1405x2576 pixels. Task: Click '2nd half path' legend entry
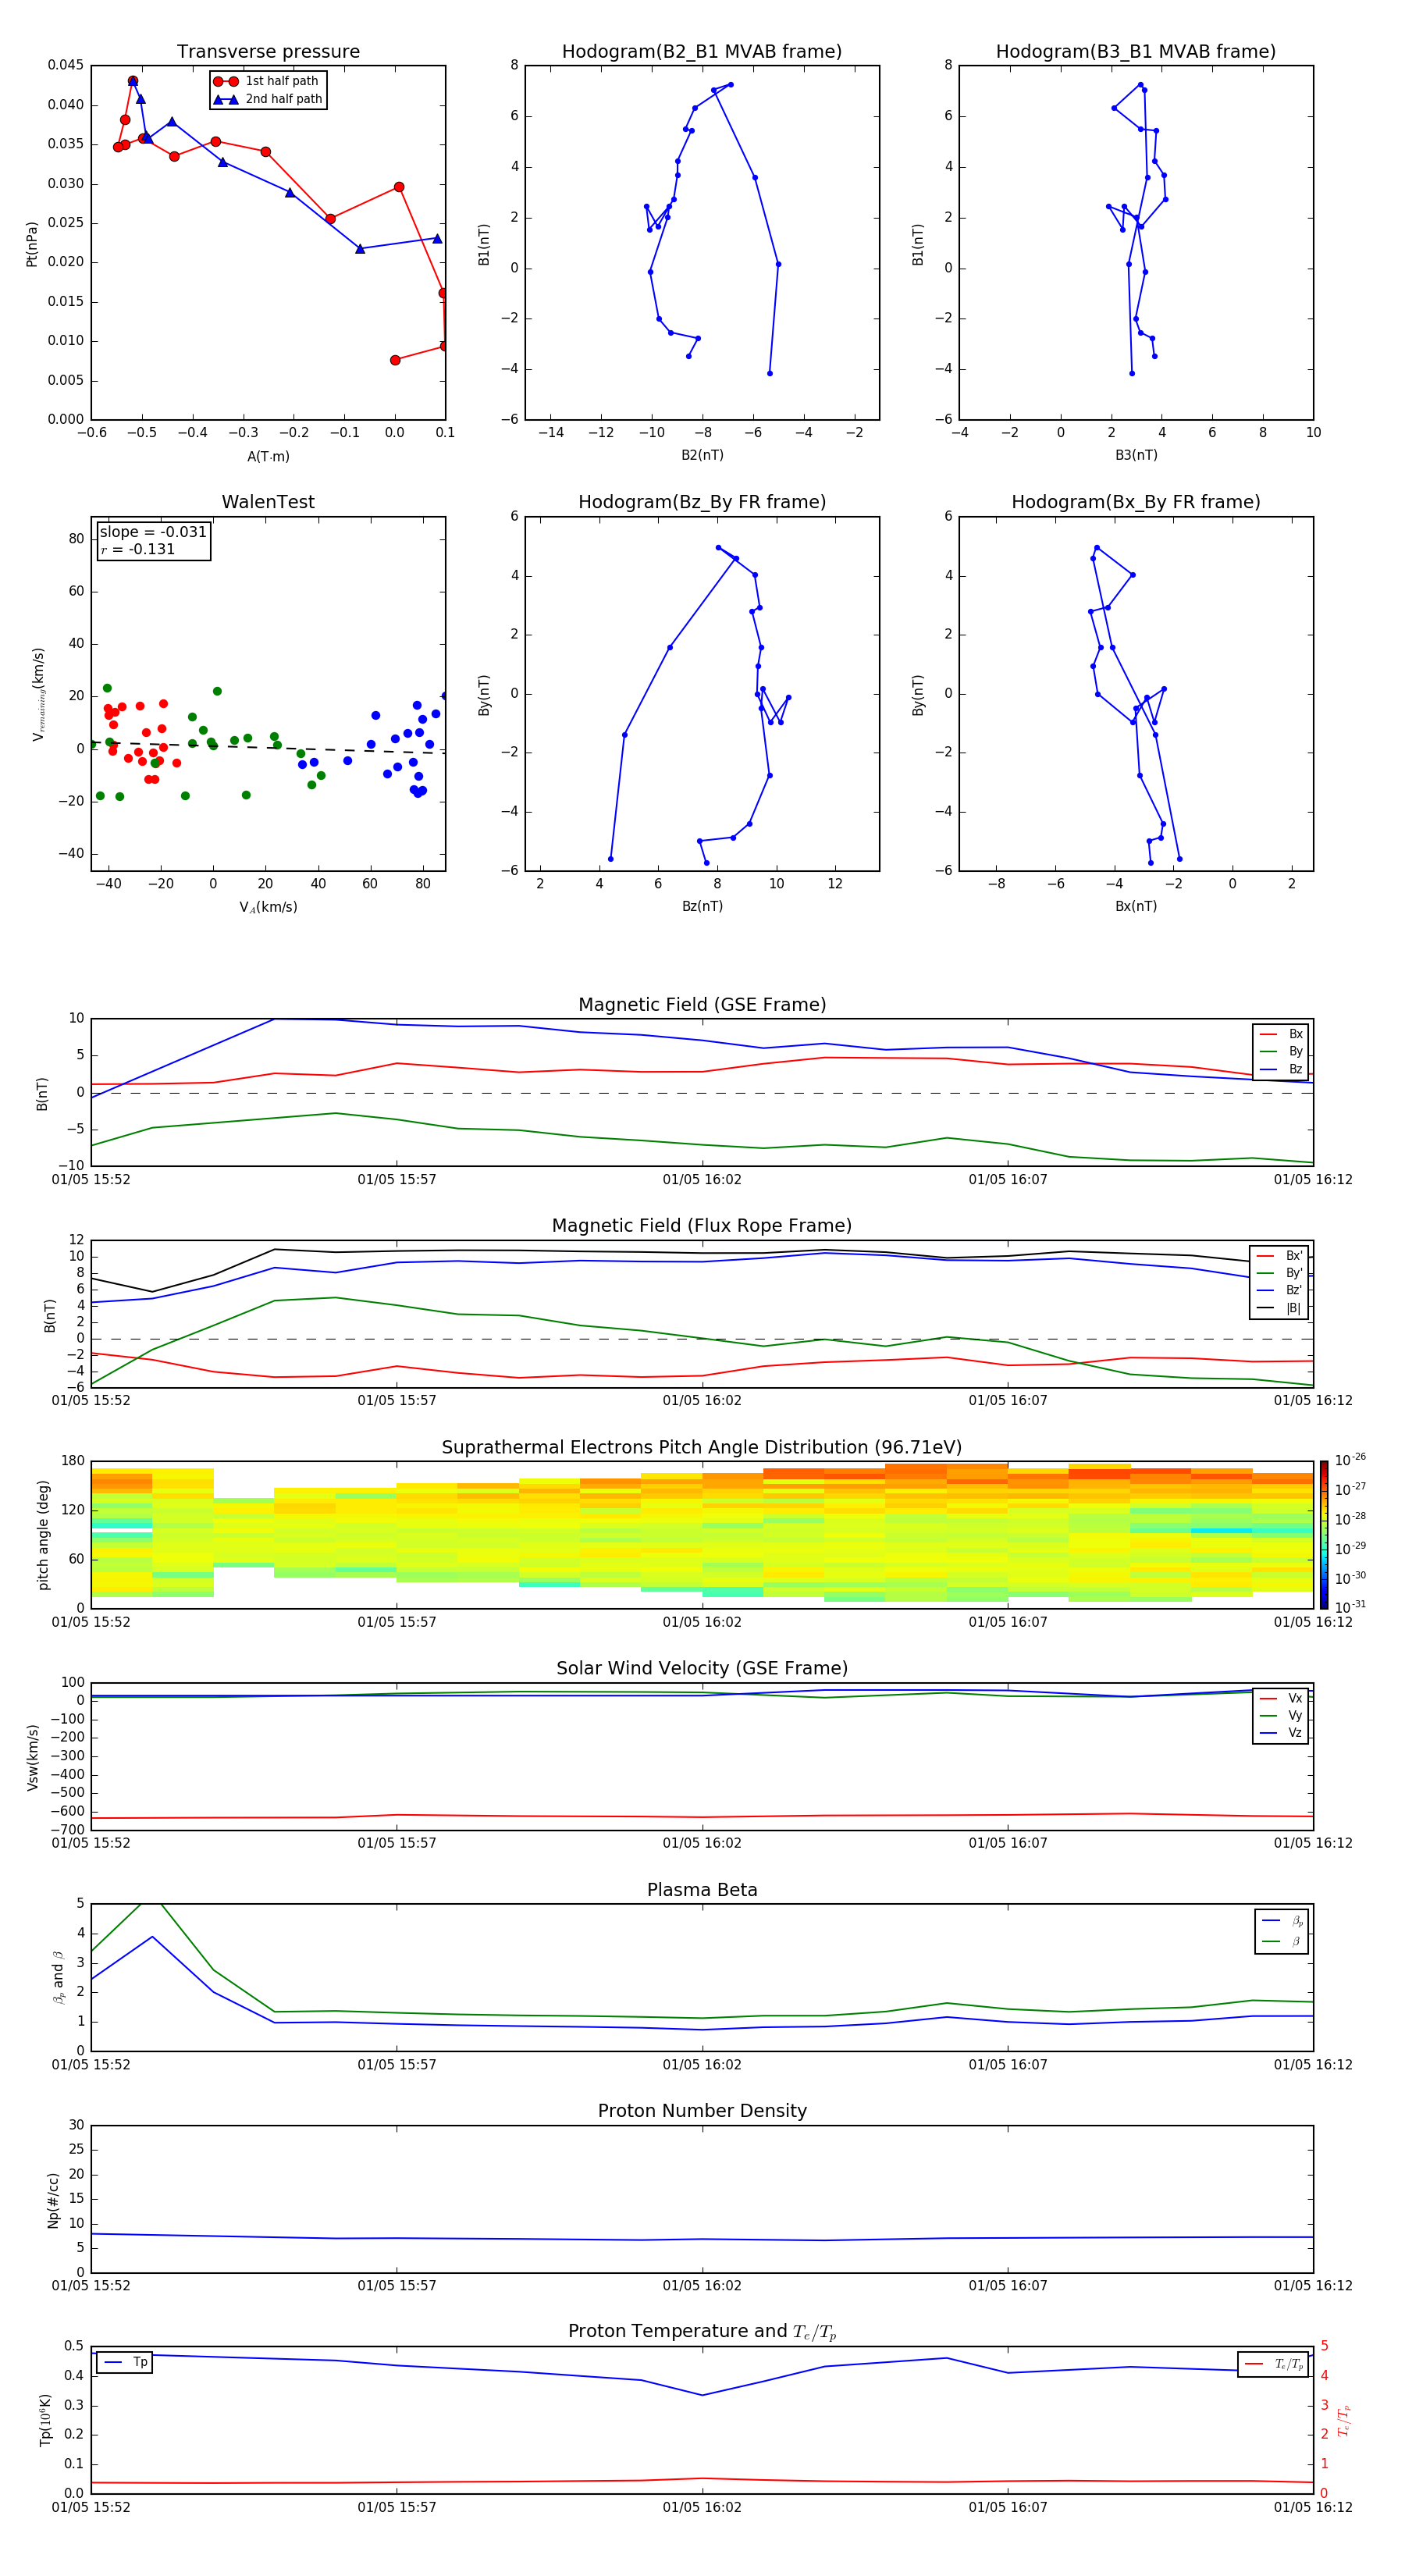point(268,99)
